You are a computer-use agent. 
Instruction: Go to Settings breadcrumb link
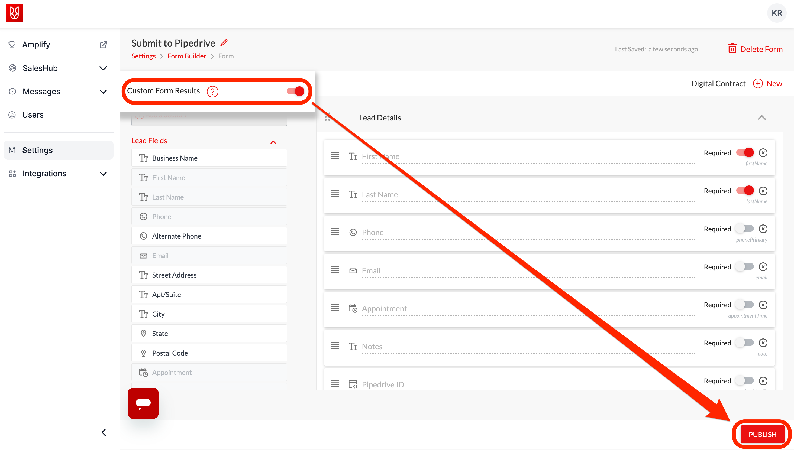[143, 56]
